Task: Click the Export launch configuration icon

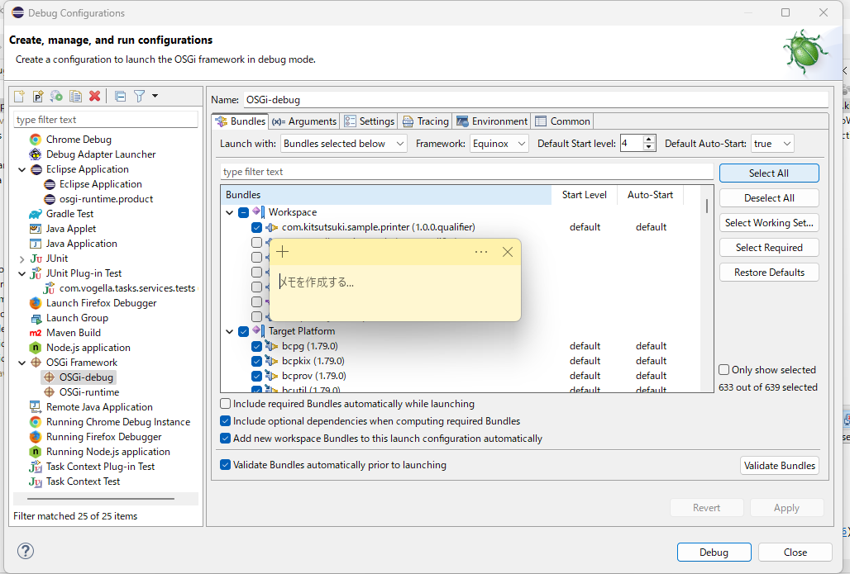Action: coord(56,97)
